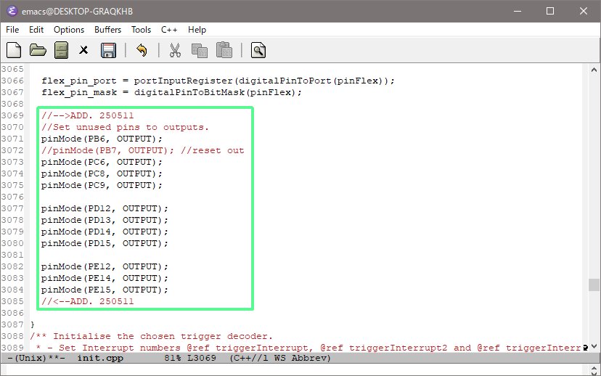The height and width of the screenshot is (376, 601).
Task: Click the 81% position indicator in mode line
Action: (x=173, y=358)
